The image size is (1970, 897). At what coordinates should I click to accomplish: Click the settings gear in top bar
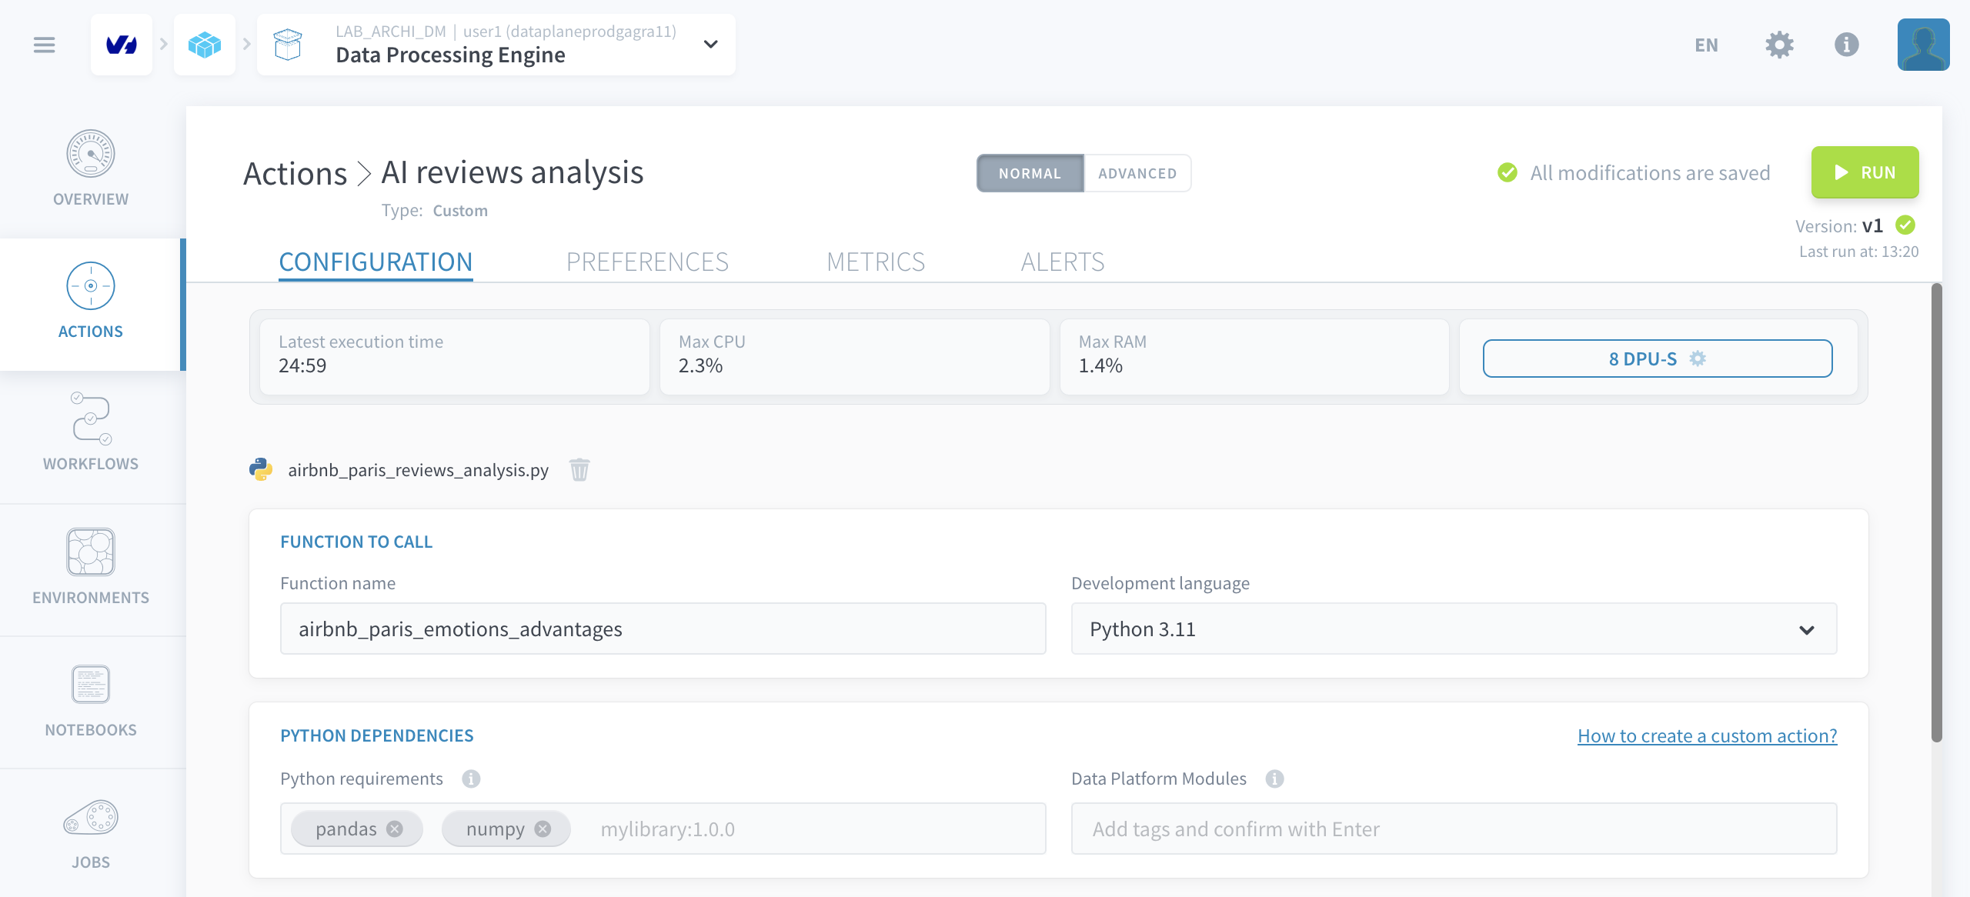[x=1778, y=45]
